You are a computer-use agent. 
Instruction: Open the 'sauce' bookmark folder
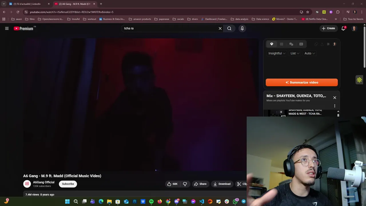(17, 19)
